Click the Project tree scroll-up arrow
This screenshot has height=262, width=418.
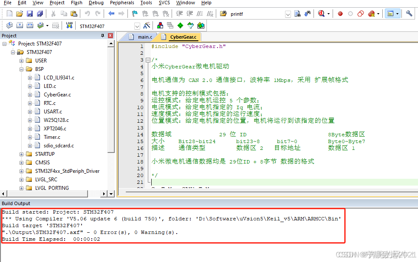tap(111, 43)
